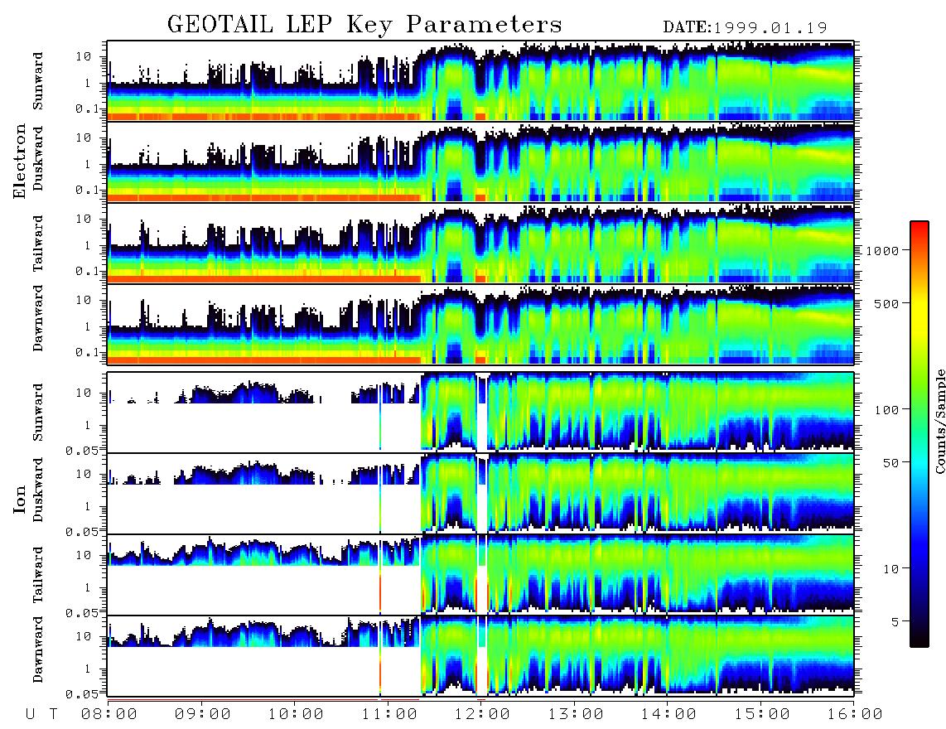
Task: Click the '16:00' time axis label
Action: click(855, 714)
